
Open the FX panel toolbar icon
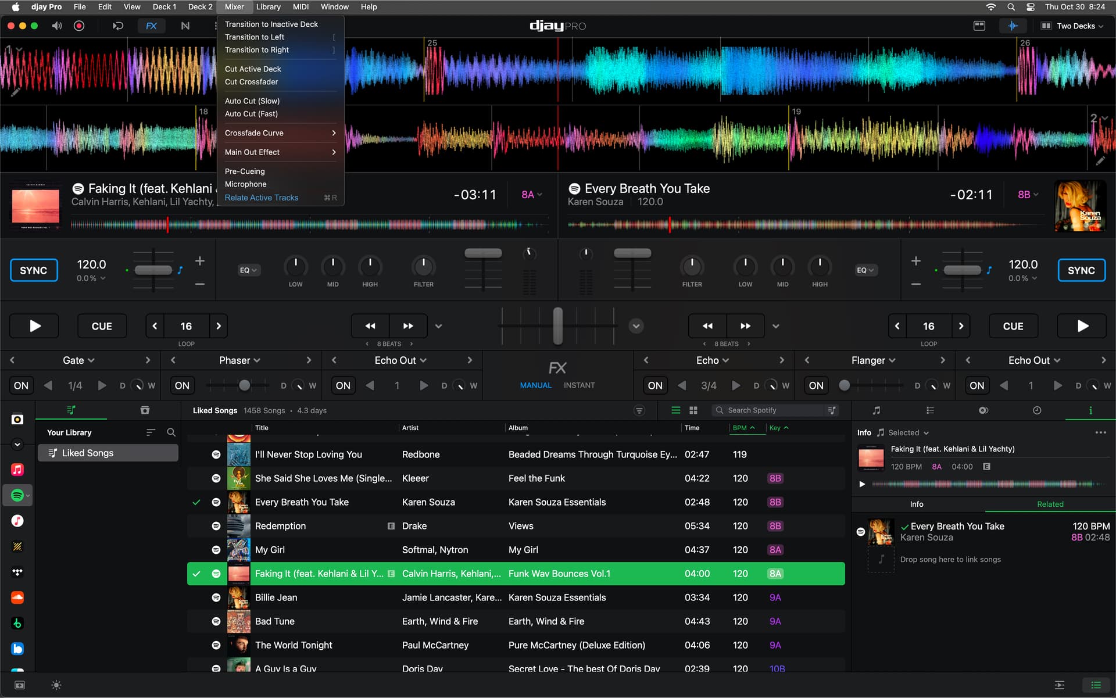tap(151, 26)
